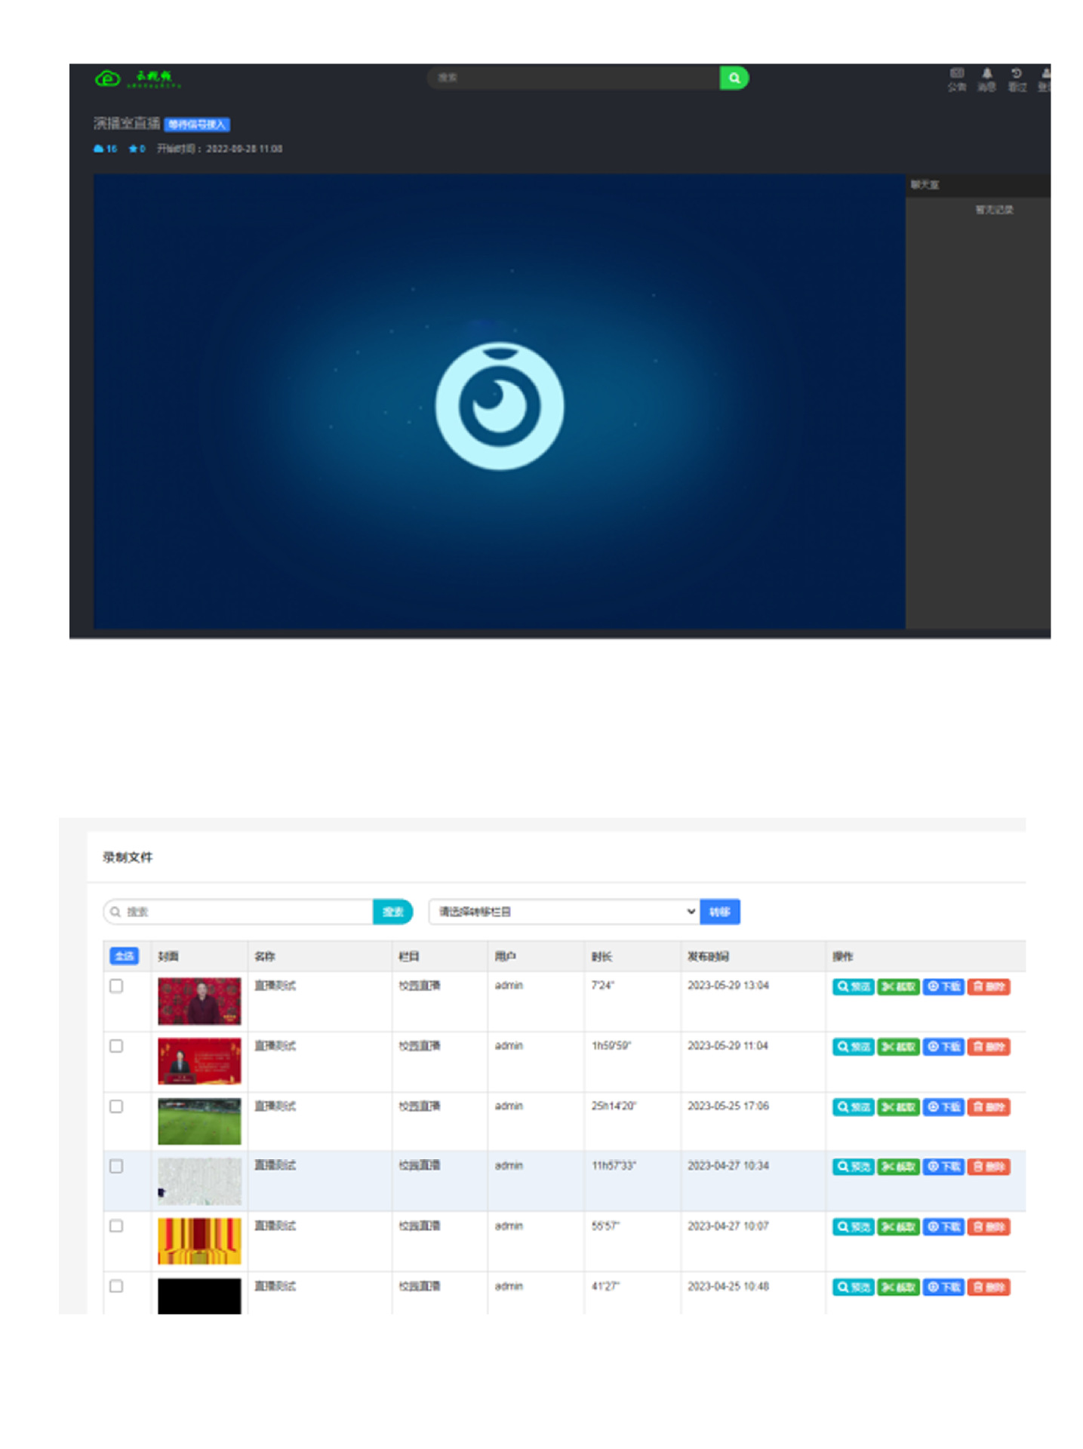
Task: Click the green magnifier search icon in header
Action: (x=733, y=78)
